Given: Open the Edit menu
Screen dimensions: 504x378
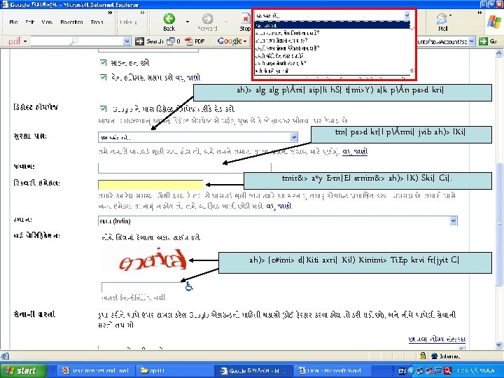Looking at the screenshot, I should point(29,22).
